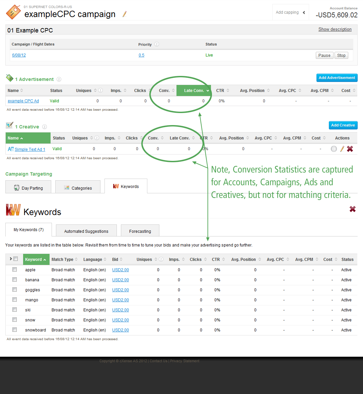The image size is (363, 394).
Task: Click Actions column header in Creative table
Action: [x=342, y=138]
